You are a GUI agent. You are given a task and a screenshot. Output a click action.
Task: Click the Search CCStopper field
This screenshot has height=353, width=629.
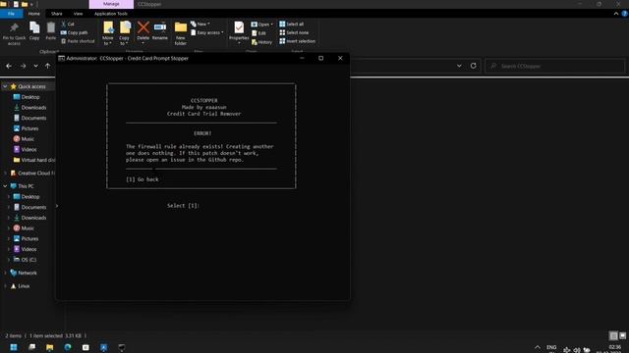coord(554,66)
